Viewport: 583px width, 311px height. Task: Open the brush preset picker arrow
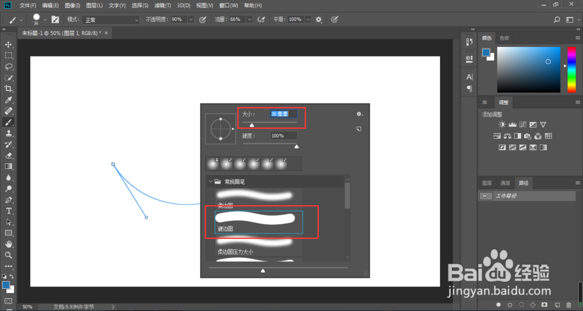[x=45, y=20]
